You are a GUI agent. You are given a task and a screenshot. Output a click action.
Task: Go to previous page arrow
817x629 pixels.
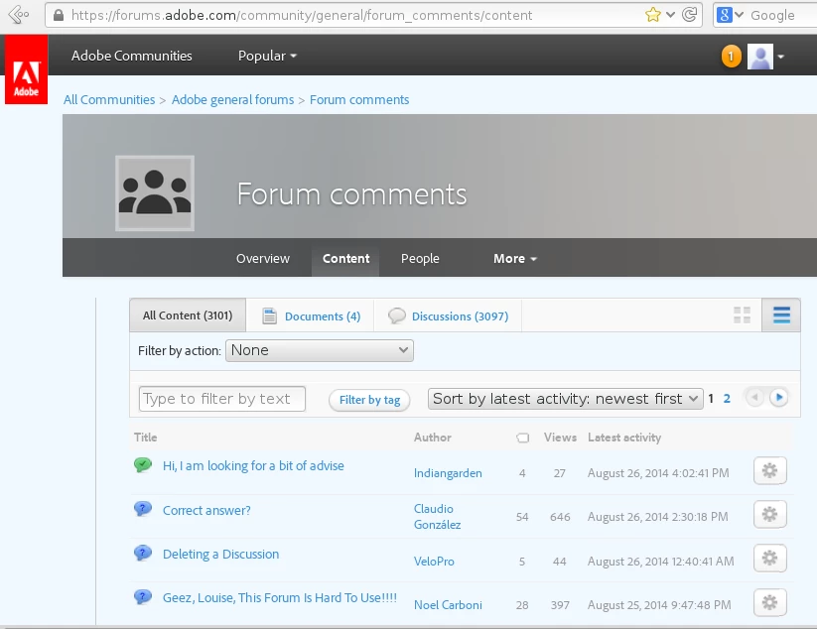(754, 398)
